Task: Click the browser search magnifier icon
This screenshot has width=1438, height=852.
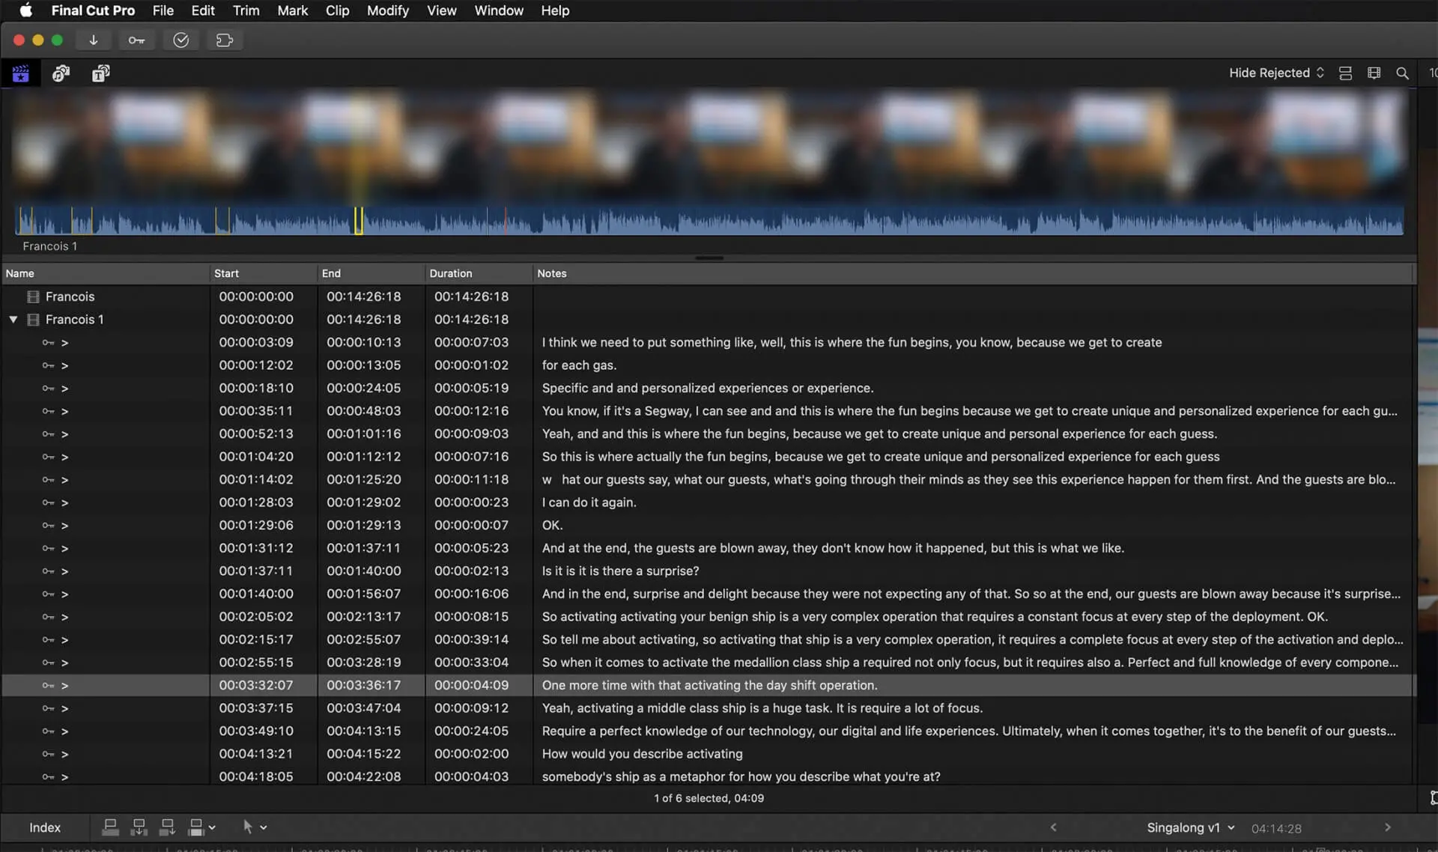Action: click(x=1402, y=73)
